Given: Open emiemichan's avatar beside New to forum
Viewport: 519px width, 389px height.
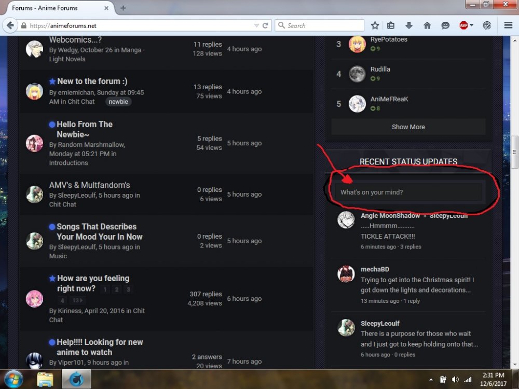Looking at the screenshot, I should pos(34,92).
